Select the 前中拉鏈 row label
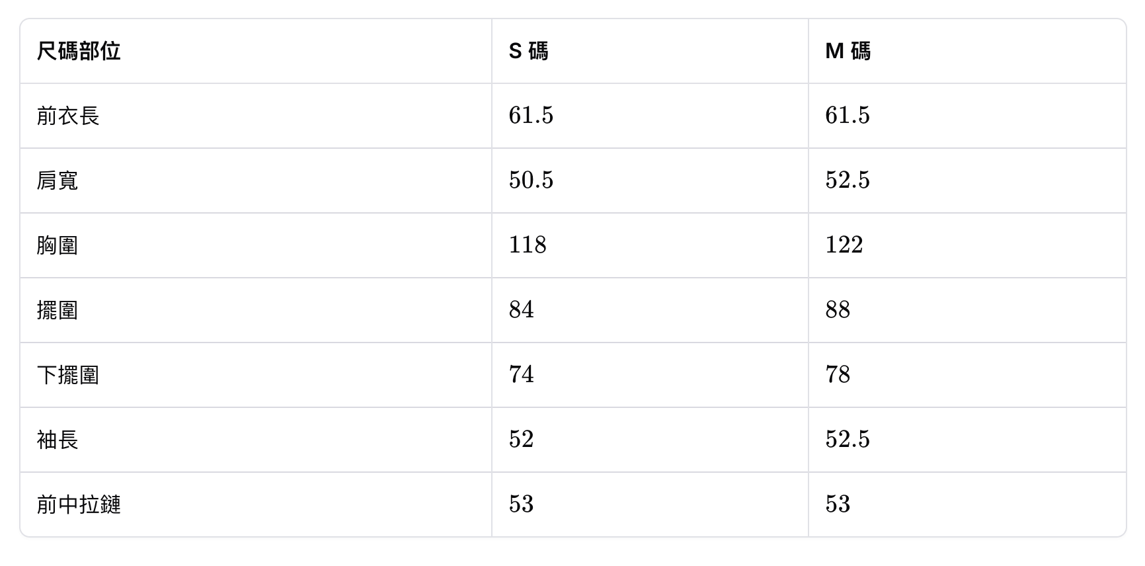 [79, 505]
